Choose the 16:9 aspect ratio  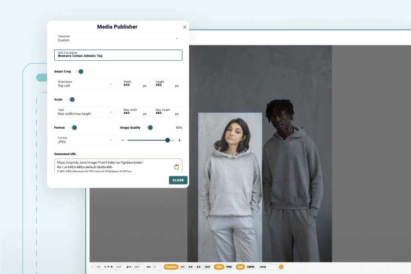[x=207, y=267]
